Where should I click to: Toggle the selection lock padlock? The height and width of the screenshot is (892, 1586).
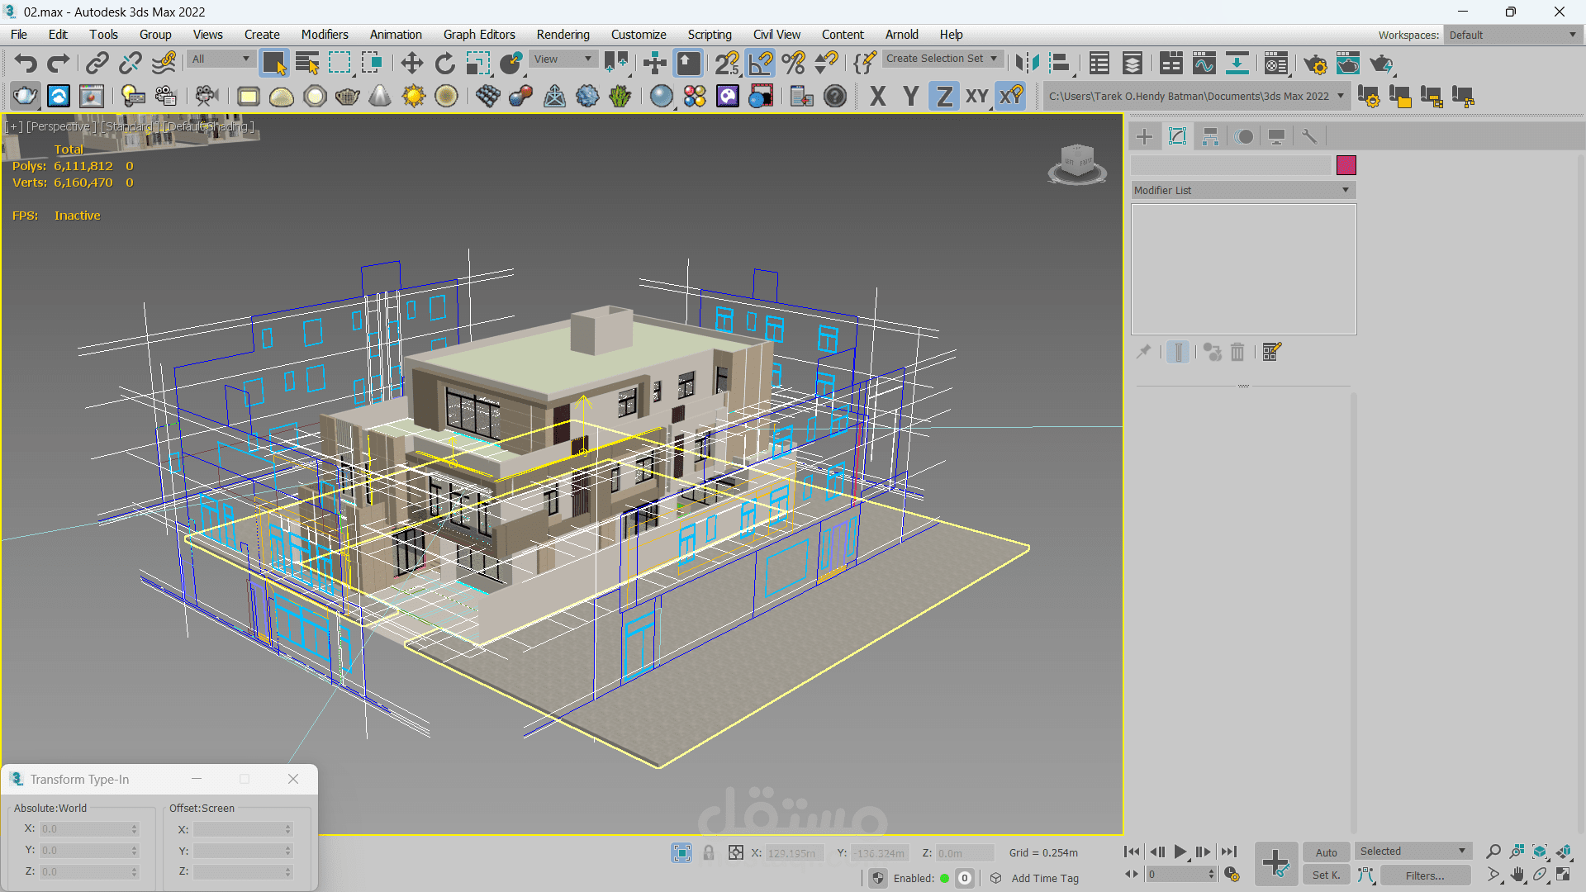(x=709, y=853)
